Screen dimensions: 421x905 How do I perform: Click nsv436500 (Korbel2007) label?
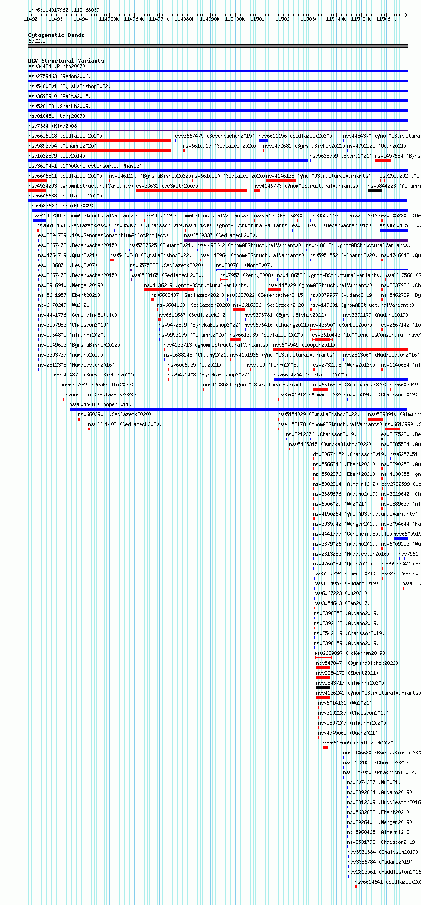[x=341, y=325]
